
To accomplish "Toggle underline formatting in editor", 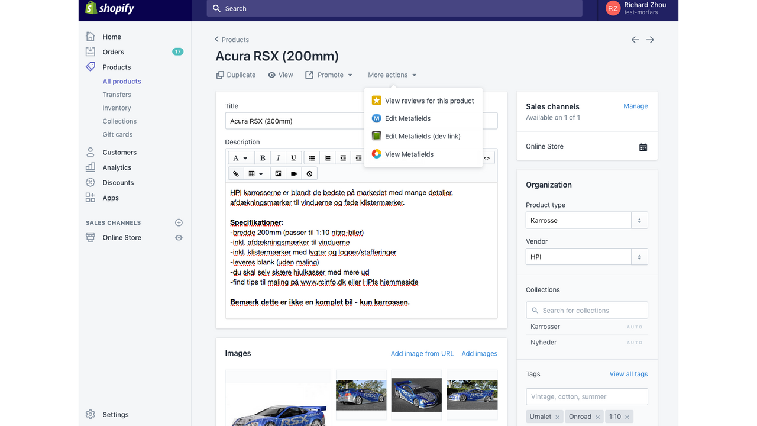I will click(x=293, y=158).
